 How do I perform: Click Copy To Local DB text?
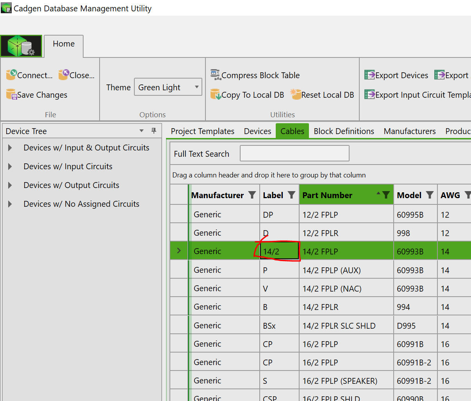point(253,95)
